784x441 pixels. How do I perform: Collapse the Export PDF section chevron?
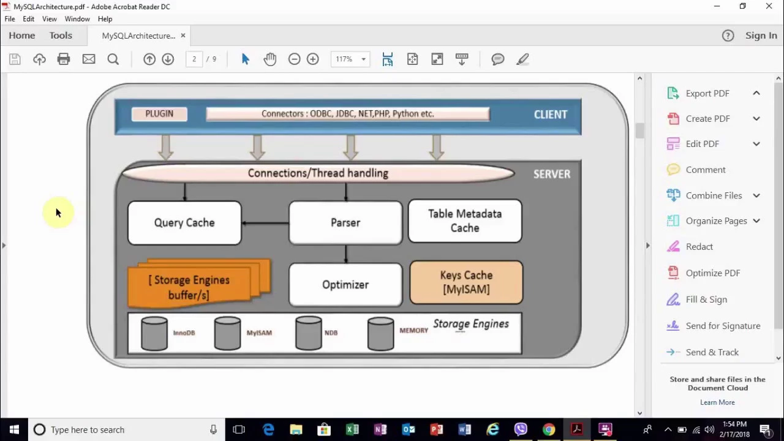(x=756, y=93)
